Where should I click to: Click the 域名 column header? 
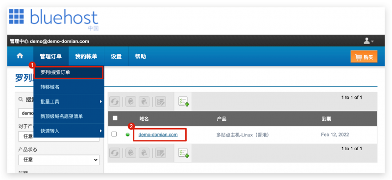click(x=144, y=119)
